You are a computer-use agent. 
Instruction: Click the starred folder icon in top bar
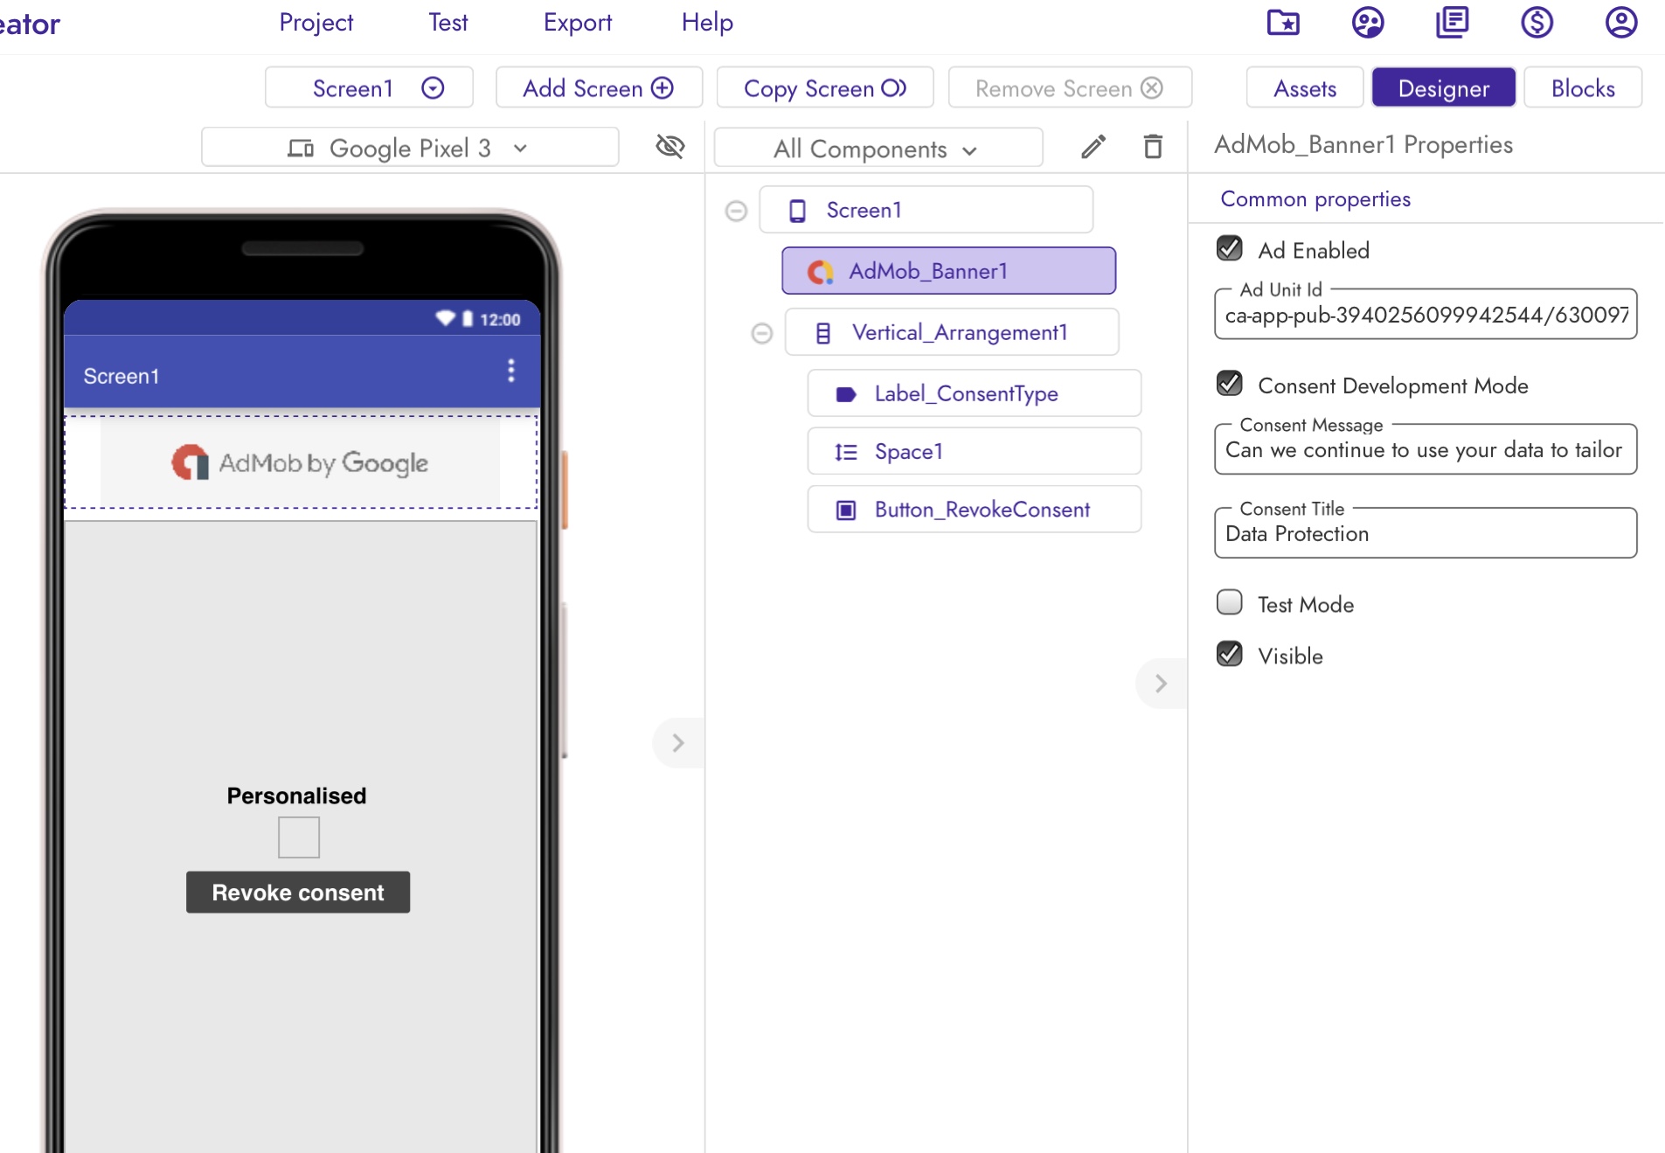[1283, 23]
